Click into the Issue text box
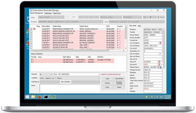 click(70, 88)
